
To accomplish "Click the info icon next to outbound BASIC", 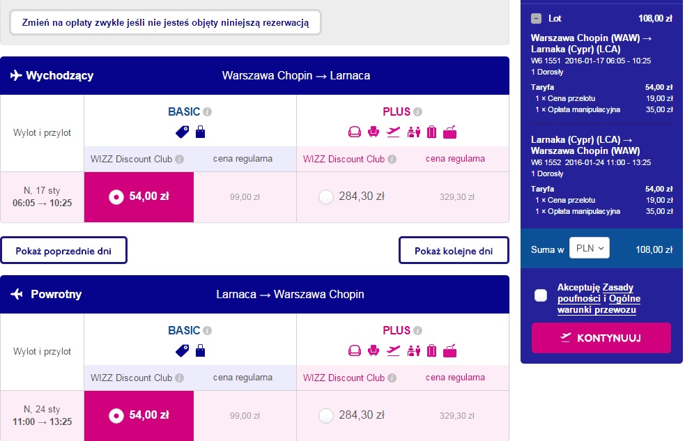I will [208, 111].
